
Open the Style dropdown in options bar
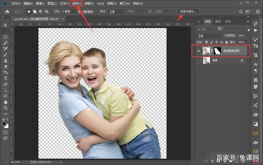pos(117,12)
